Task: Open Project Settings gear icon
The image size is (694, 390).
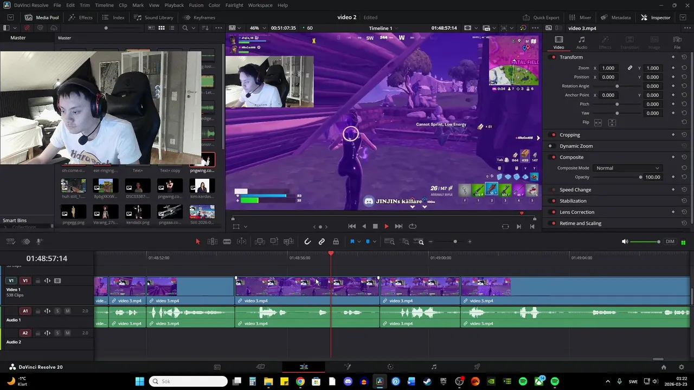Action: click(682, 367)
